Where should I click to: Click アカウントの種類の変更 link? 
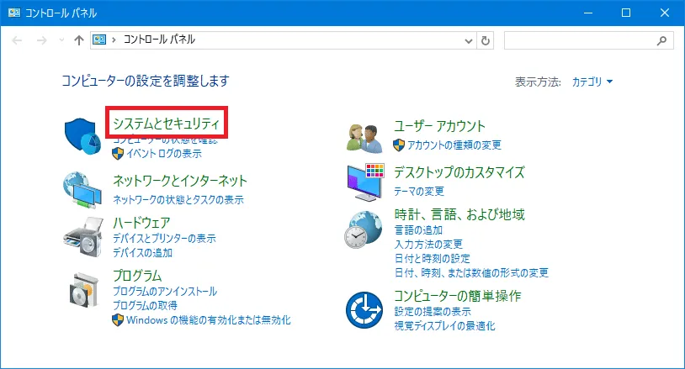(454, 145)
